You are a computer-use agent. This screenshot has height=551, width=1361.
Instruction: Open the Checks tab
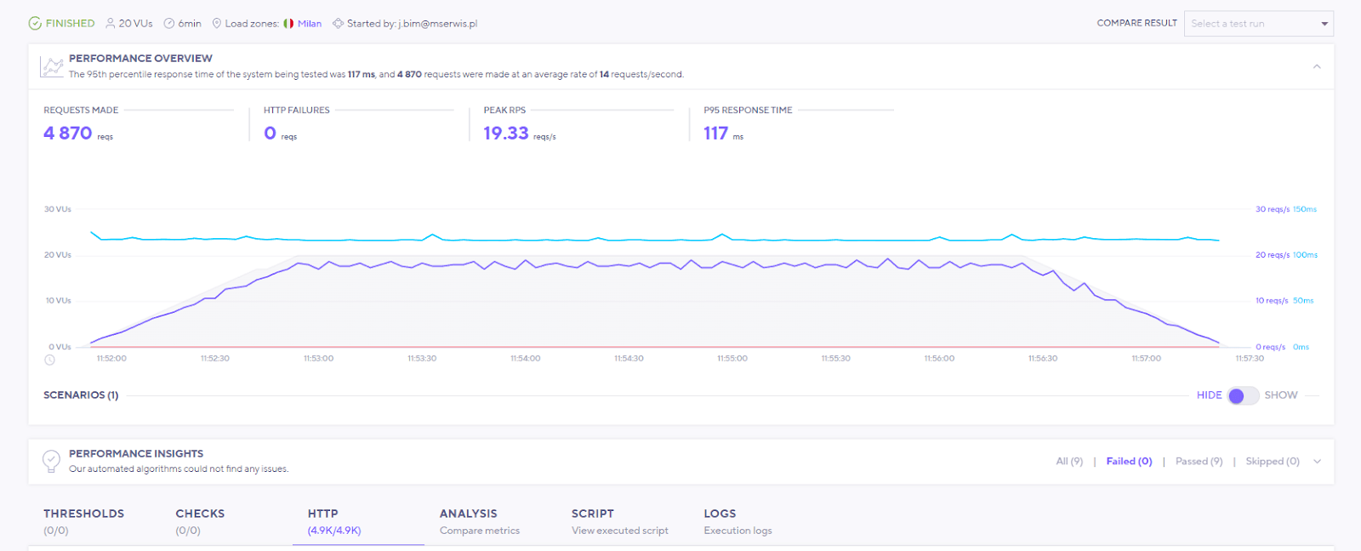click(x=200, y=521)
